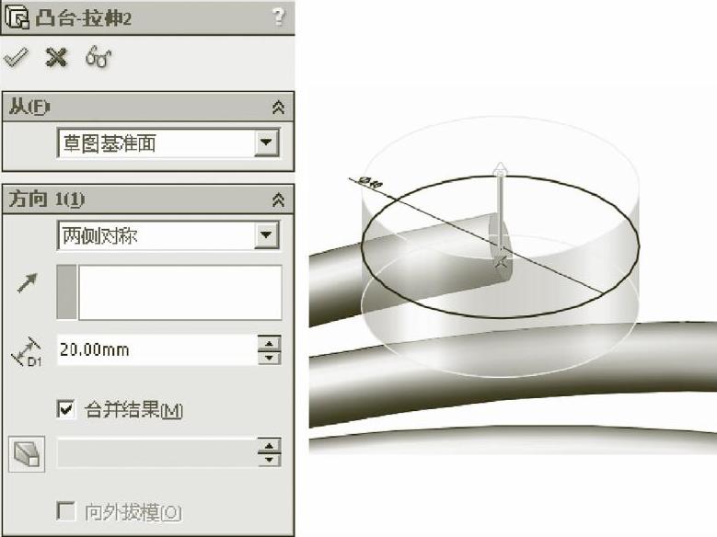This screenshot has height=537, width=717.
Task: Open help question mark icon
Action: tap(278, 17)
